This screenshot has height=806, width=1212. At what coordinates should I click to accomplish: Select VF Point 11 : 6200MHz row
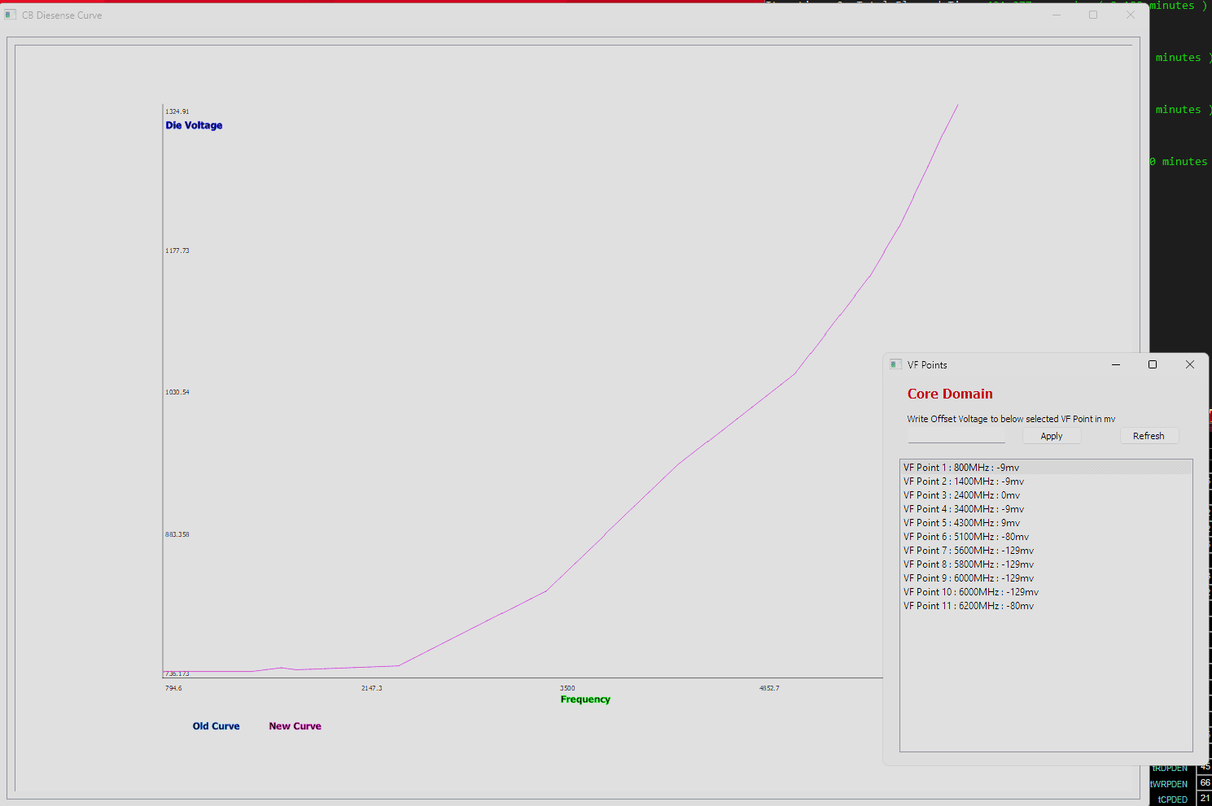[1046, 606]
